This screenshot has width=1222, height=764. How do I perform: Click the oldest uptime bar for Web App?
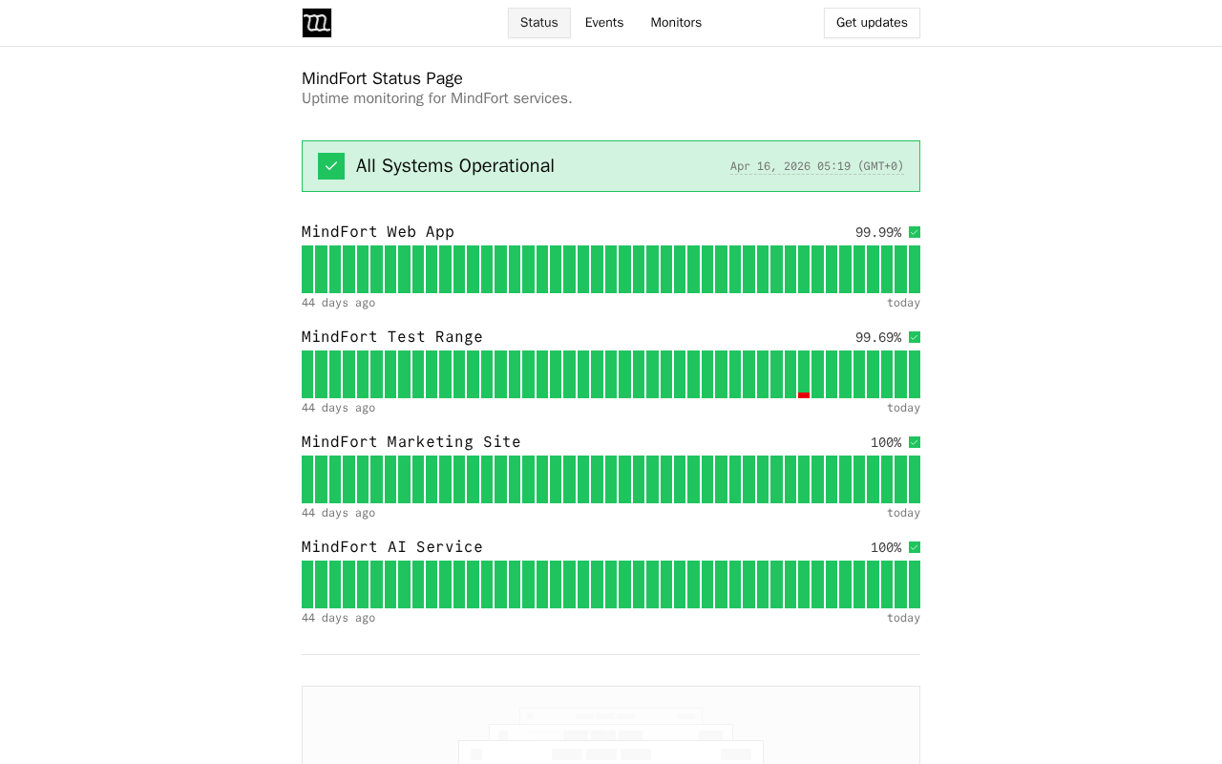tap(307, 269)
